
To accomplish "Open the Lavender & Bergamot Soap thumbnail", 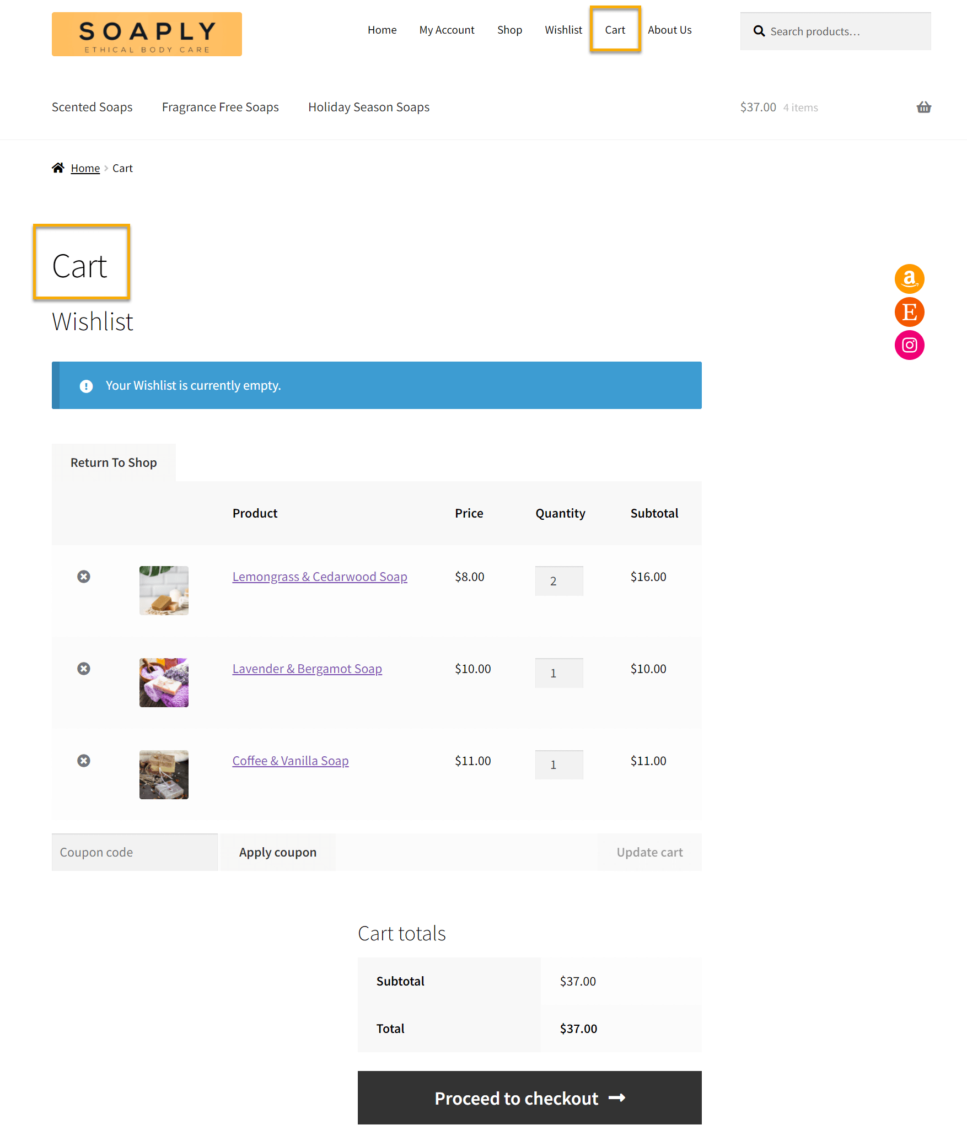I will pos(164,682).
